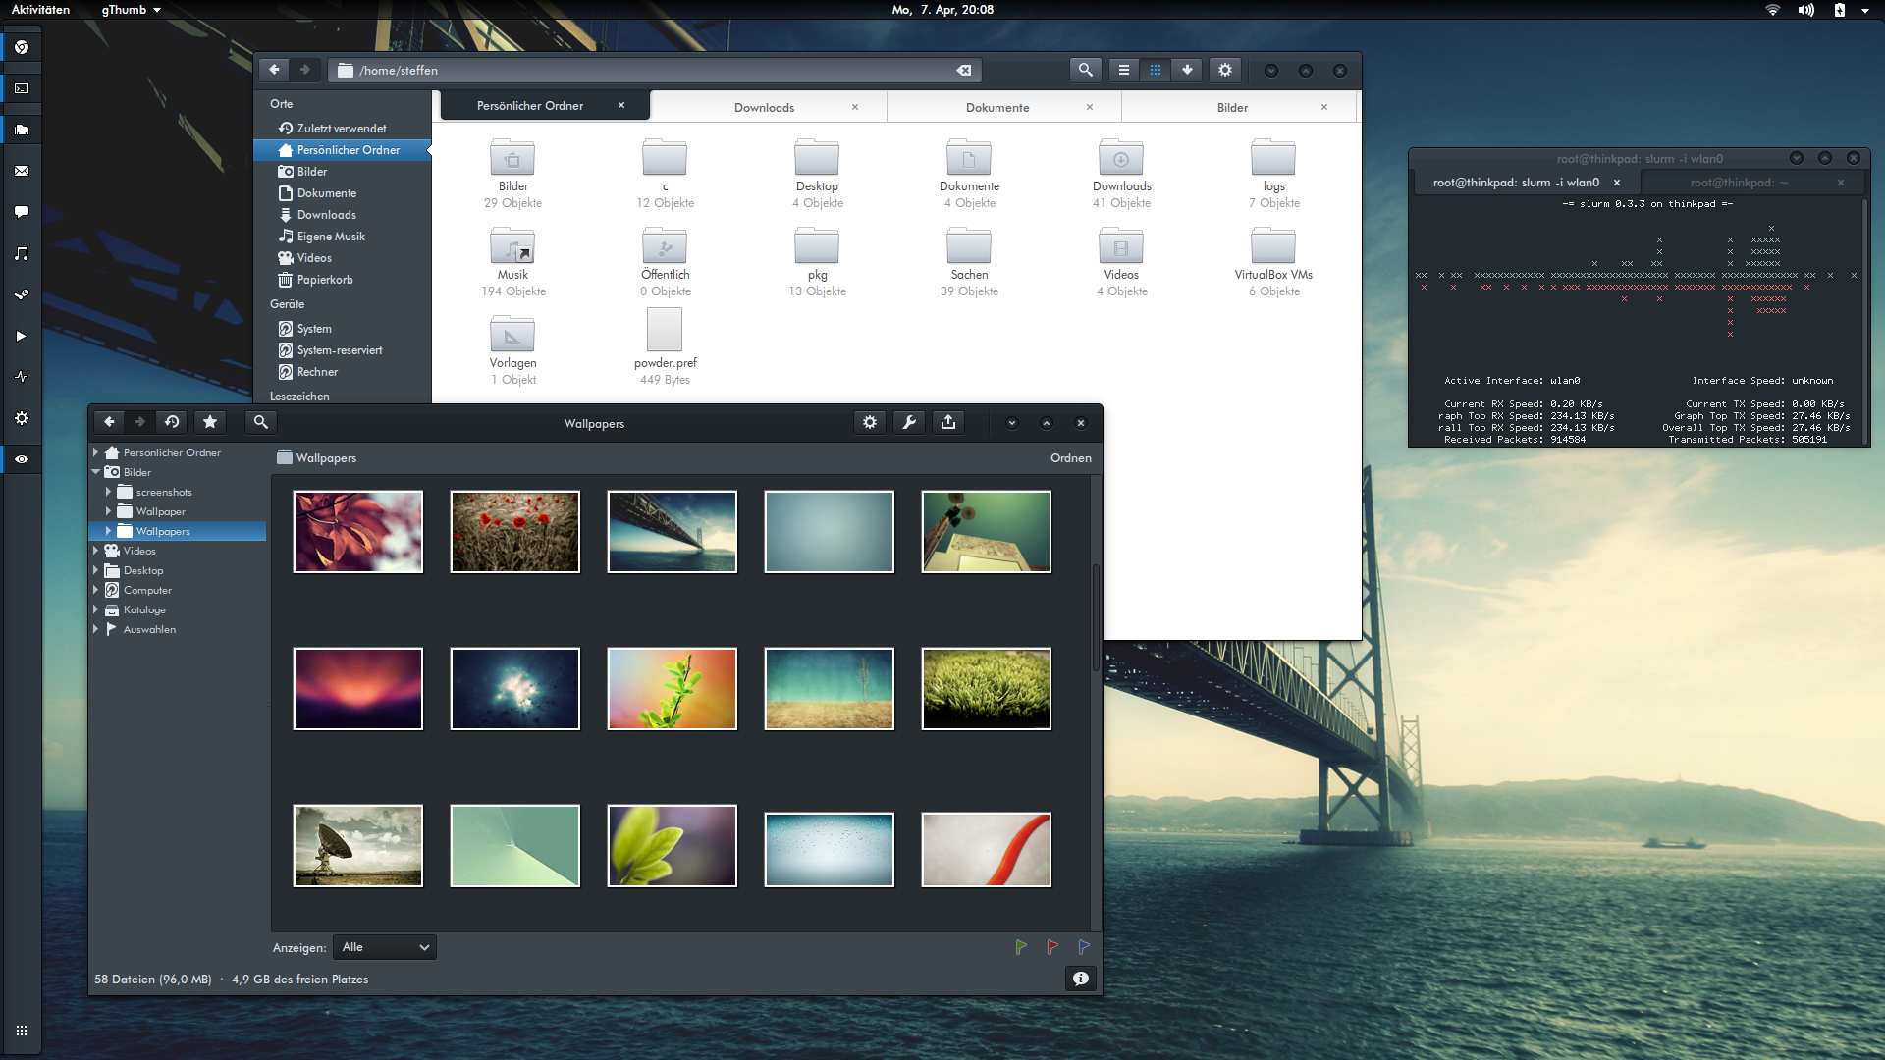This screenshot has width=1885, height=1060.
Task: Close Downloads tab in file manager
Action: (x=855, y=107)
